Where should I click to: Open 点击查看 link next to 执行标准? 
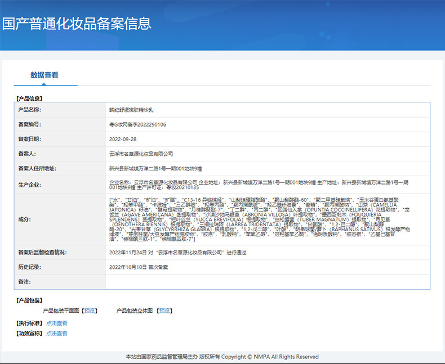pos(56,323)
